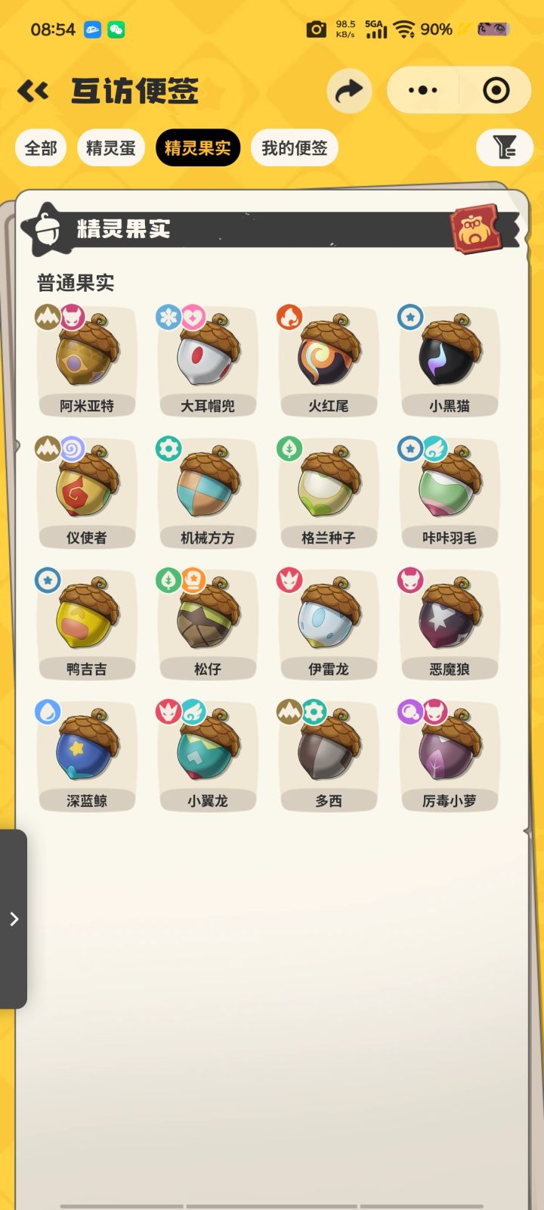Select the 阿米亚特 acorn fruit
544x1210 pixels.
pyautogui.click(x=87, y=361)
